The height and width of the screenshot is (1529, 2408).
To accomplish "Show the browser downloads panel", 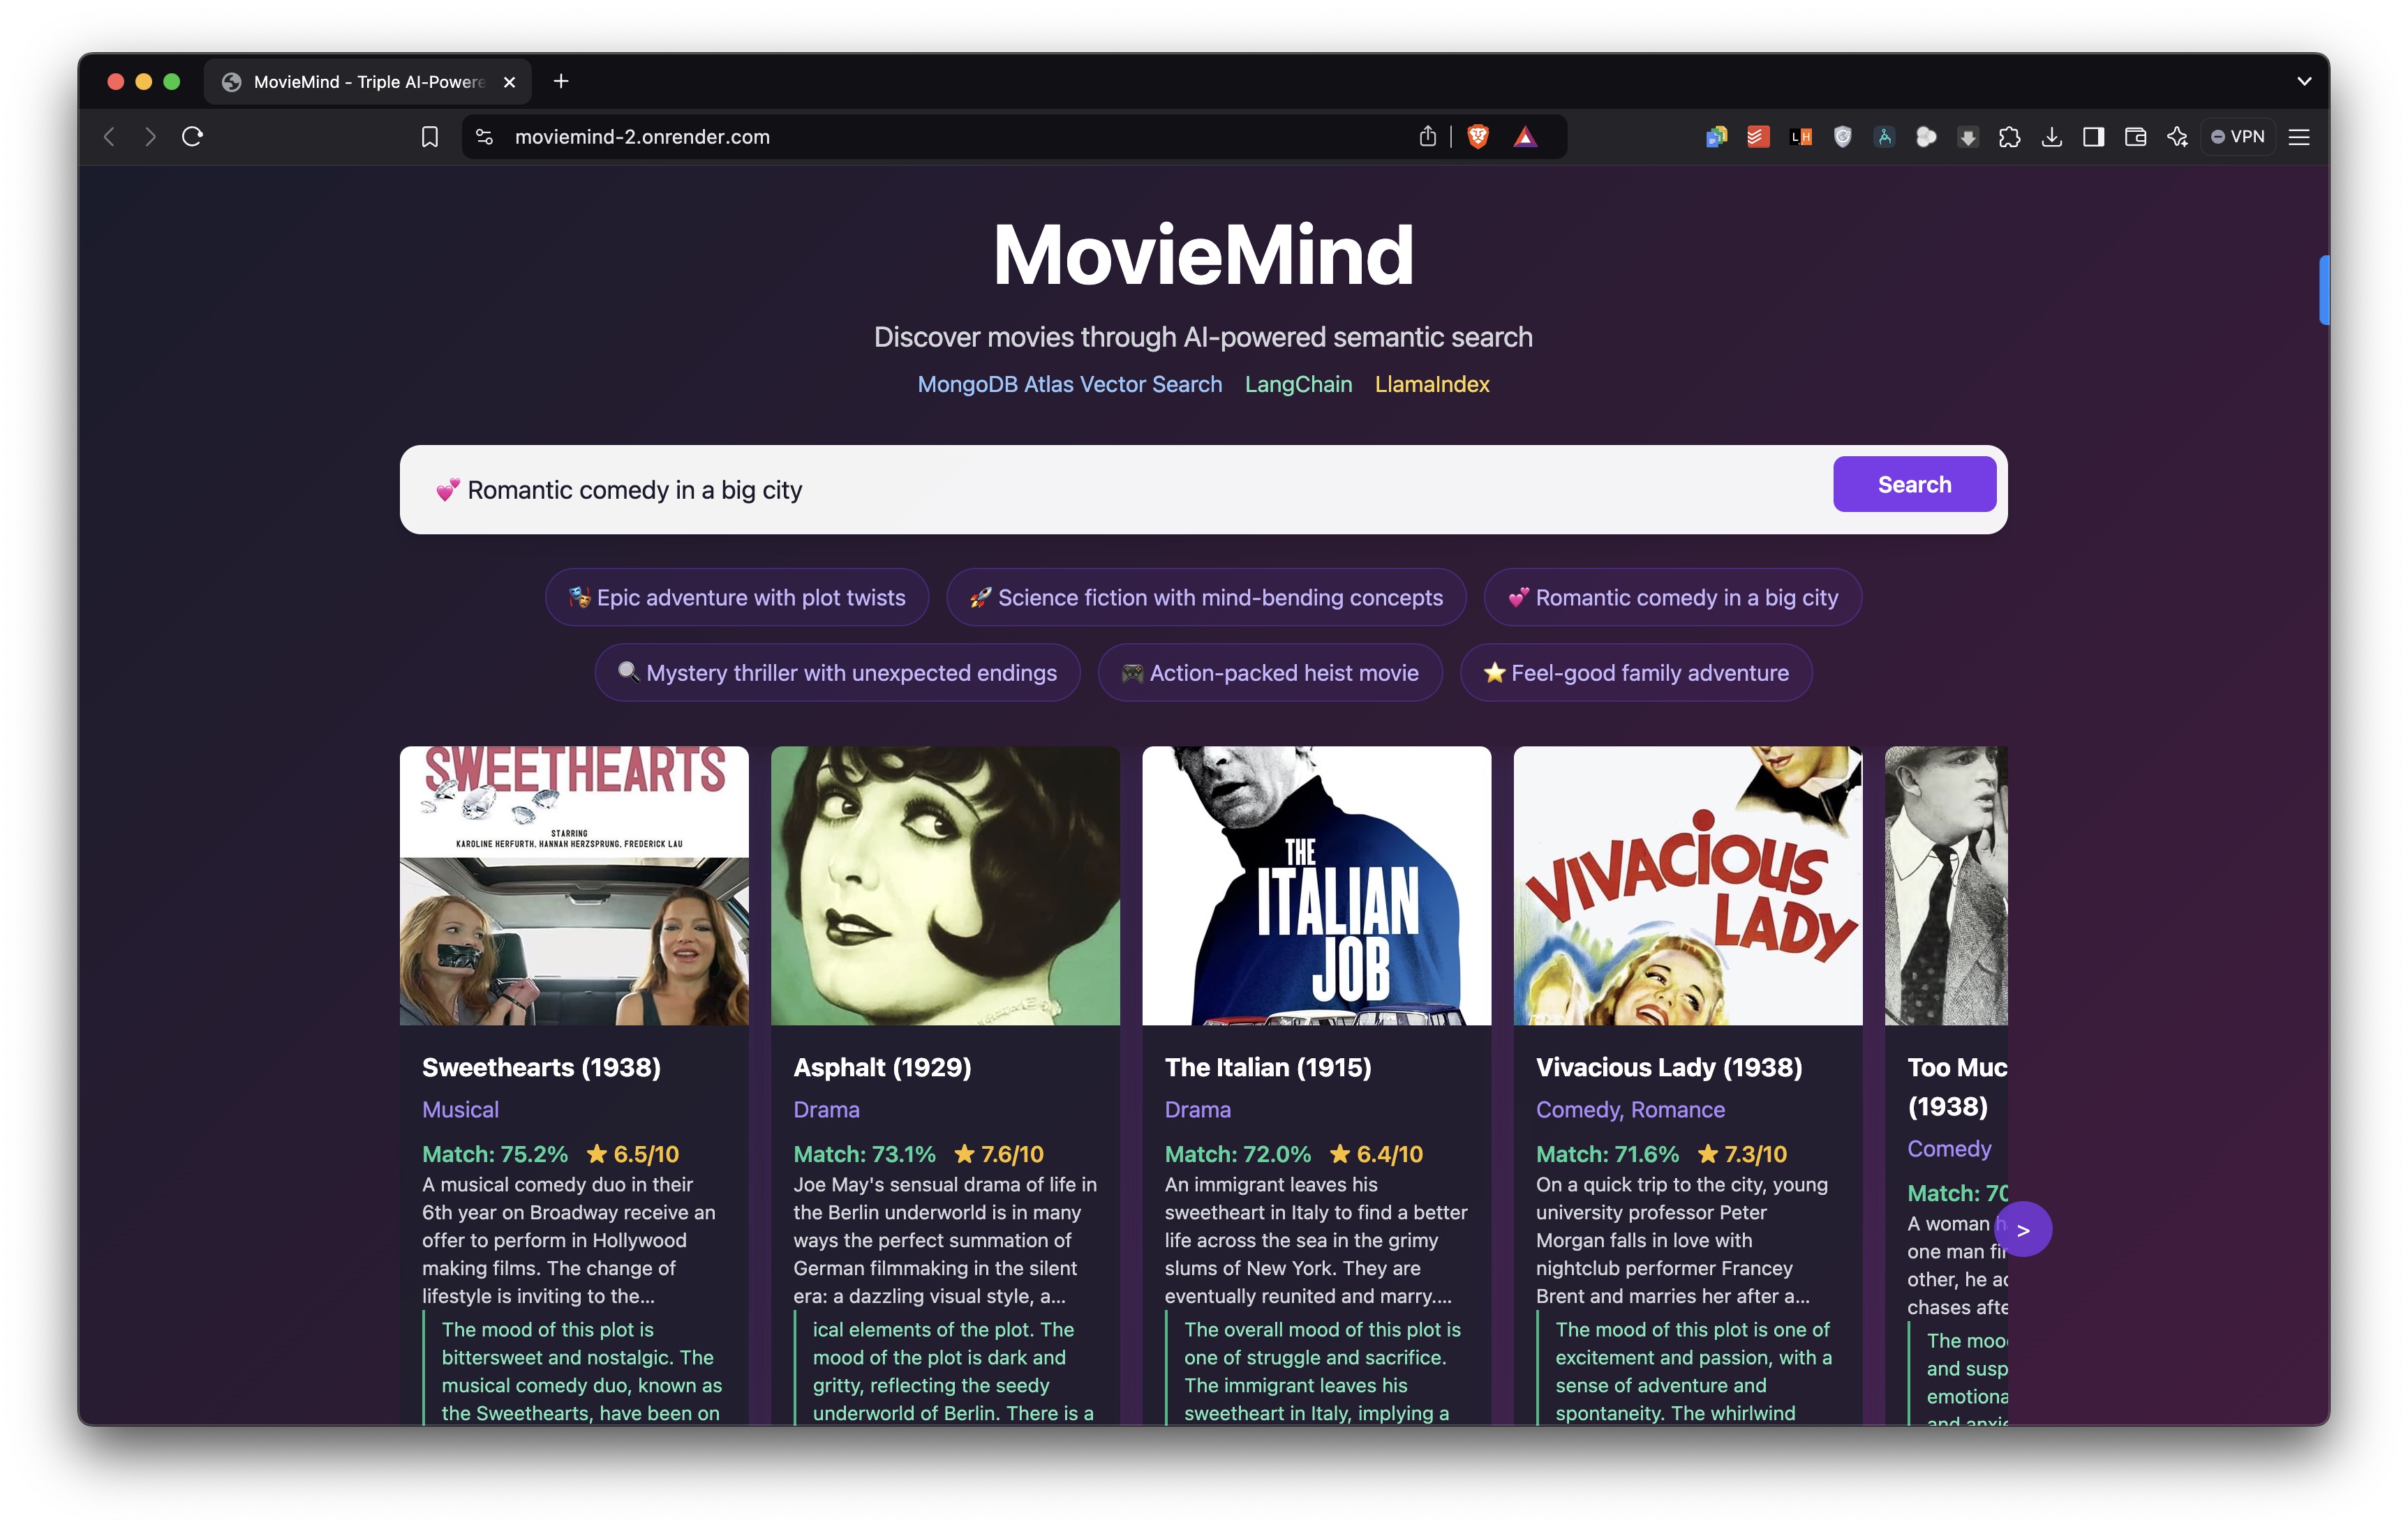I will (x=2051, y=137).
